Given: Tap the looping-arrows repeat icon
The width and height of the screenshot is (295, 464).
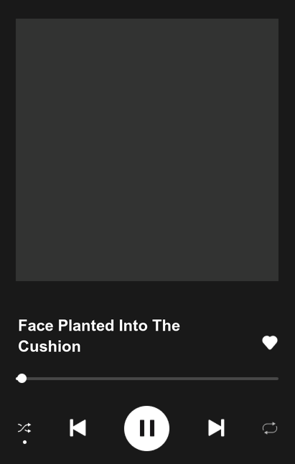Looking at the screenshot, I should click(270, 428).
